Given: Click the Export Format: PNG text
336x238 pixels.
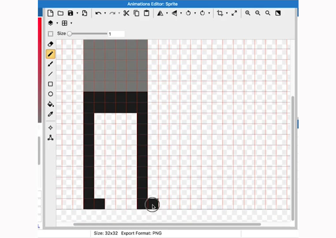Looking at the screenshot, I should (141, 233).
